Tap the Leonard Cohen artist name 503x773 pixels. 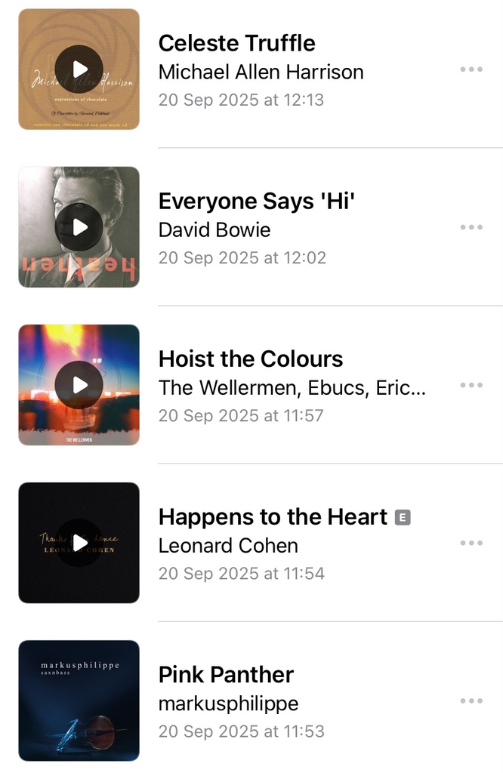(x=228, y=545)
